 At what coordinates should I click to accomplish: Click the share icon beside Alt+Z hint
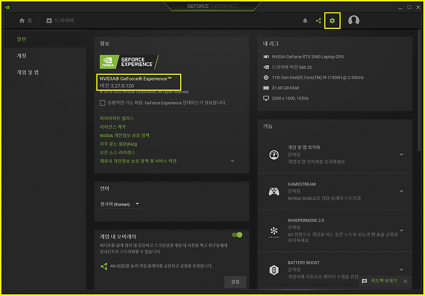[x=104, y=266]
